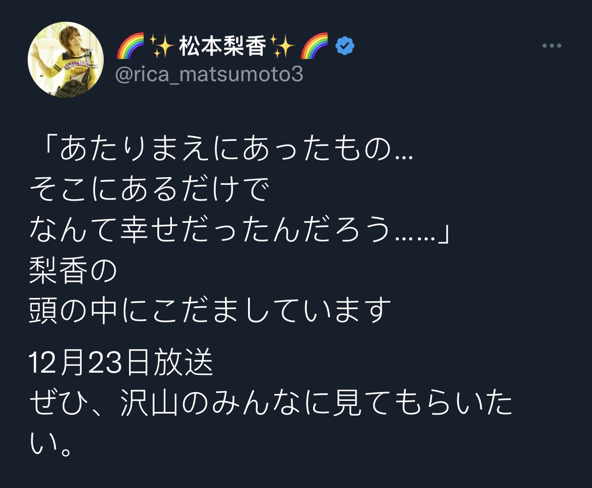Click the final wrapped text い。
Image resolution: width=592 pixels, height=488 pixels.
[x=51, y=442]
